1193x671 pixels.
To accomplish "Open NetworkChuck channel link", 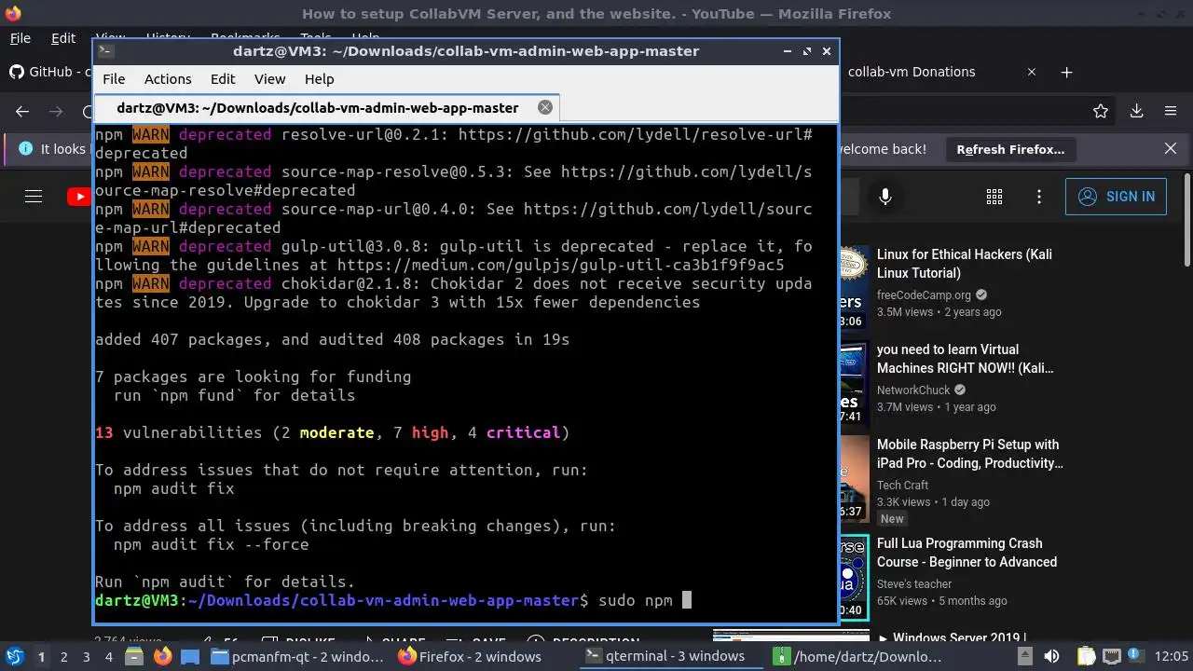I will (x=913, y=390).
